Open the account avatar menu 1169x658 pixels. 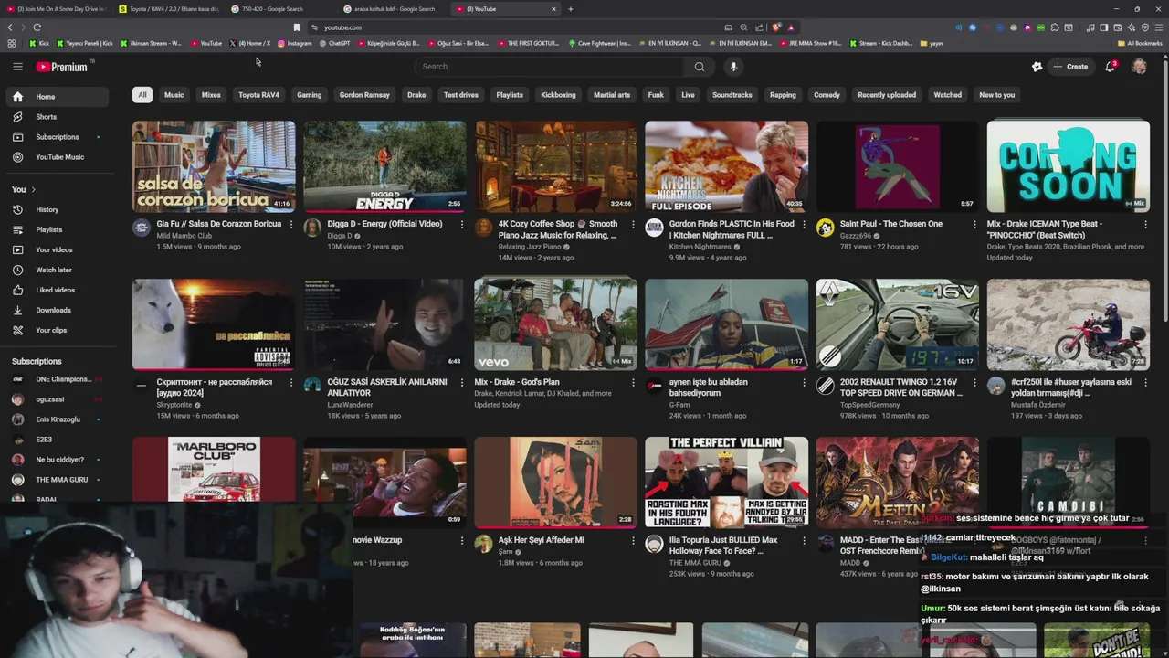pos(1139,67)
